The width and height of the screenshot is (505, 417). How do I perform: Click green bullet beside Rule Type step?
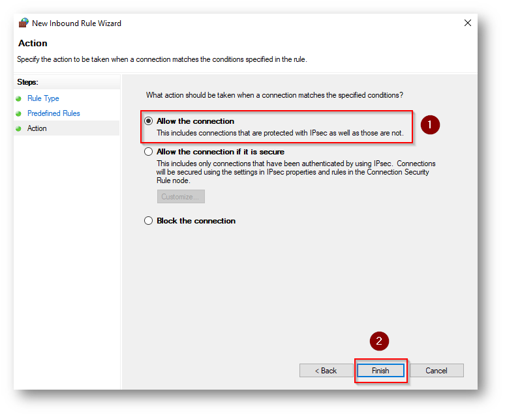pyautogui.click(x=18, y=98)
